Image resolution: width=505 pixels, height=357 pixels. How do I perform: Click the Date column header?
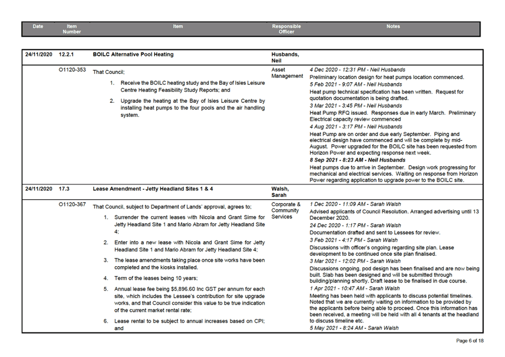(38, 26)
